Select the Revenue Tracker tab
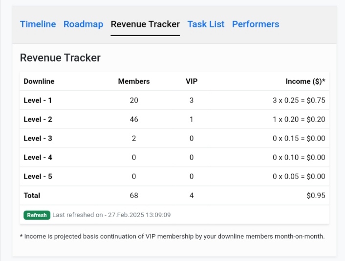The width and height of the screenshot is (345, 261). (145, 24)
